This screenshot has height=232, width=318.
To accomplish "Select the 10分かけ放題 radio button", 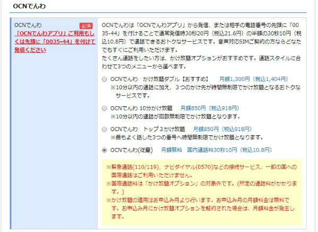I will click(104, 108).
